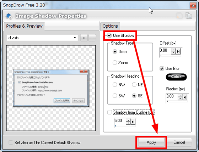199x152 pixels.
Task: Close the SnapDraw Free window
Action: [193, 6]
